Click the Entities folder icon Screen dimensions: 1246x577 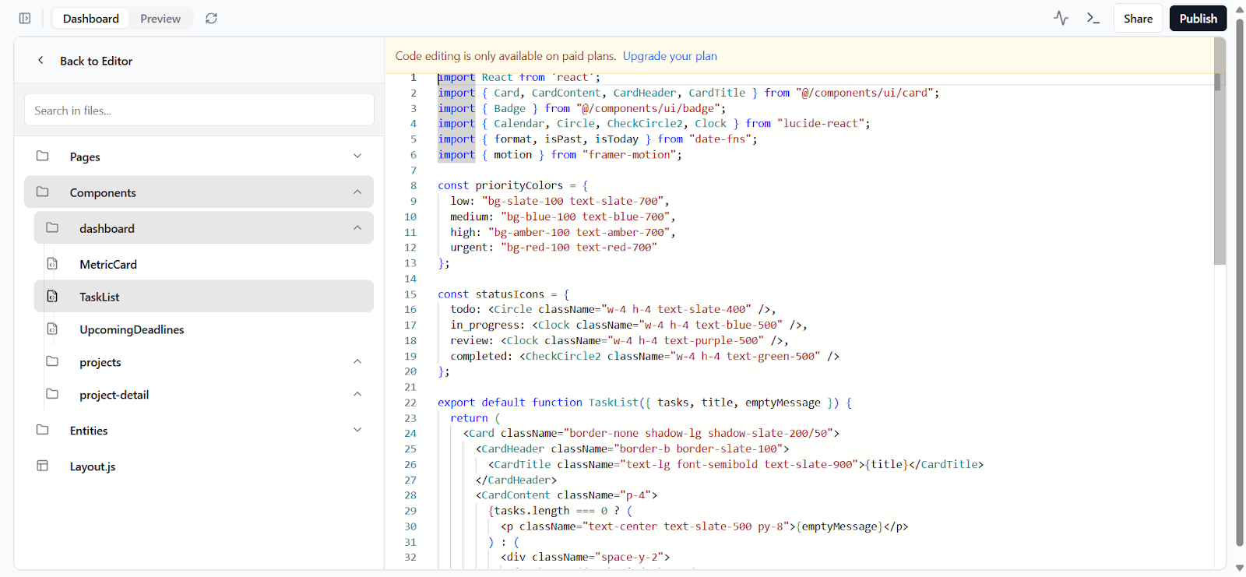click(x=43, y=430)
